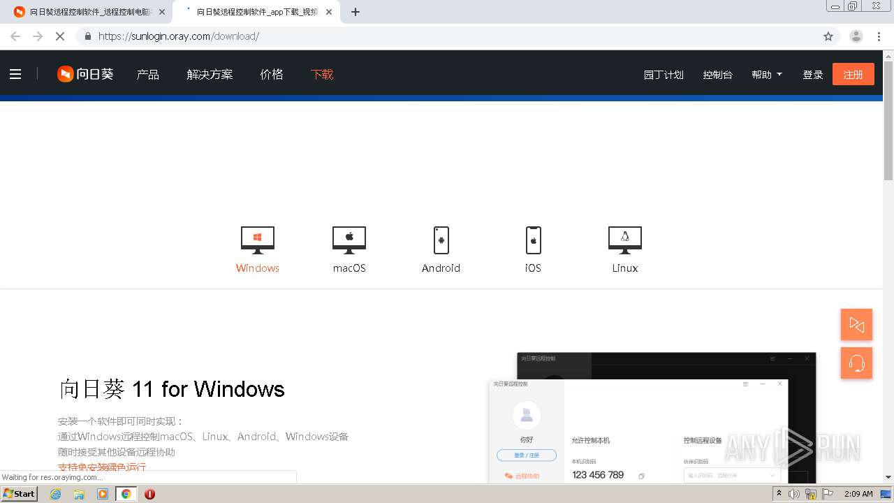This screenshot has width=894, height=503.
Task: Open the 控制台 link
Action: click(x=717, y=75)
